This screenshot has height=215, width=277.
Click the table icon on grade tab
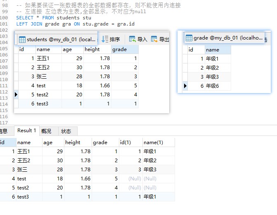(189, 38)
